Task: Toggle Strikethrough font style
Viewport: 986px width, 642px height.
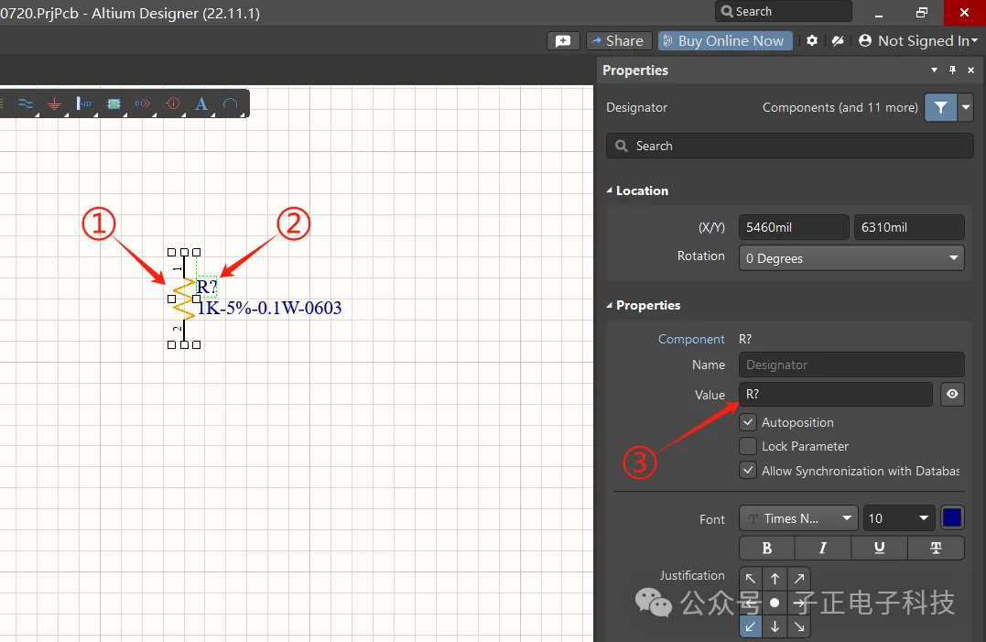Action: [x=936, y=548]
